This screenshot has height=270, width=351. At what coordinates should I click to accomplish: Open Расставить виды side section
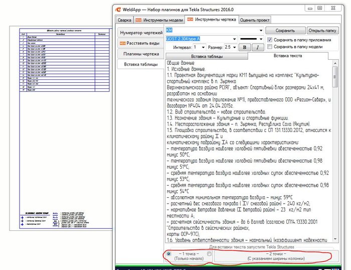[141, 43]
